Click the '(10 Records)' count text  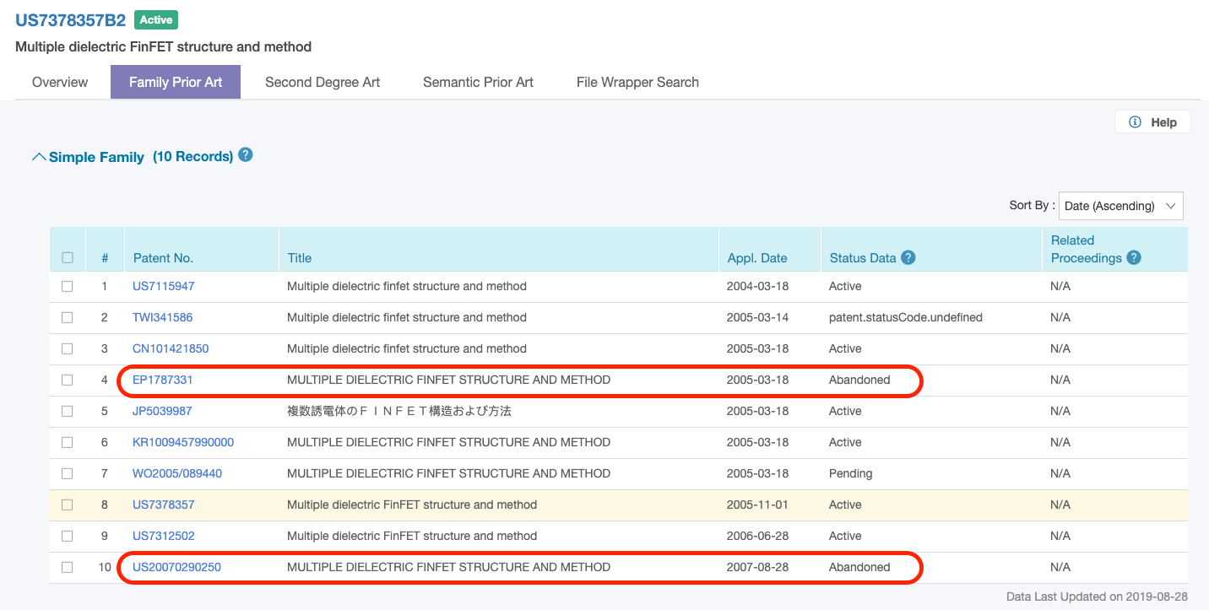[192, 156]
